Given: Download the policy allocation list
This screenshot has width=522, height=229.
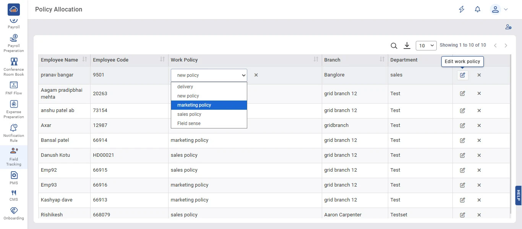Looking at the screenshot, I should pyautogui.click(x=407, y=46).
